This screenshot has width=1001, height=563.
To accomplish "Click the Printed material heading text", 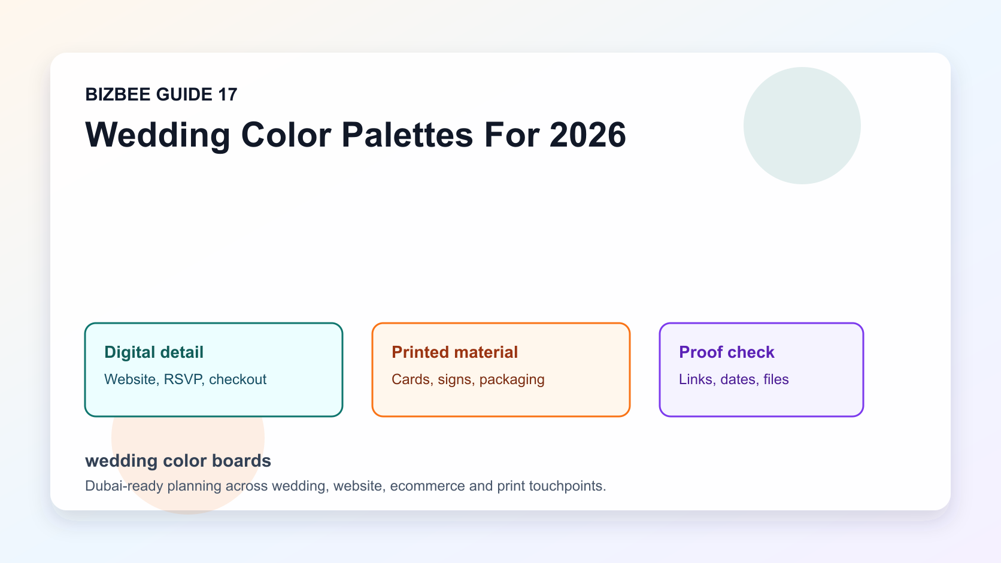I will pos(455,352).
